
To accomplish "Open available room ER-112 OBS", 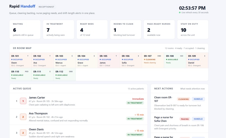I will (64, 74).
